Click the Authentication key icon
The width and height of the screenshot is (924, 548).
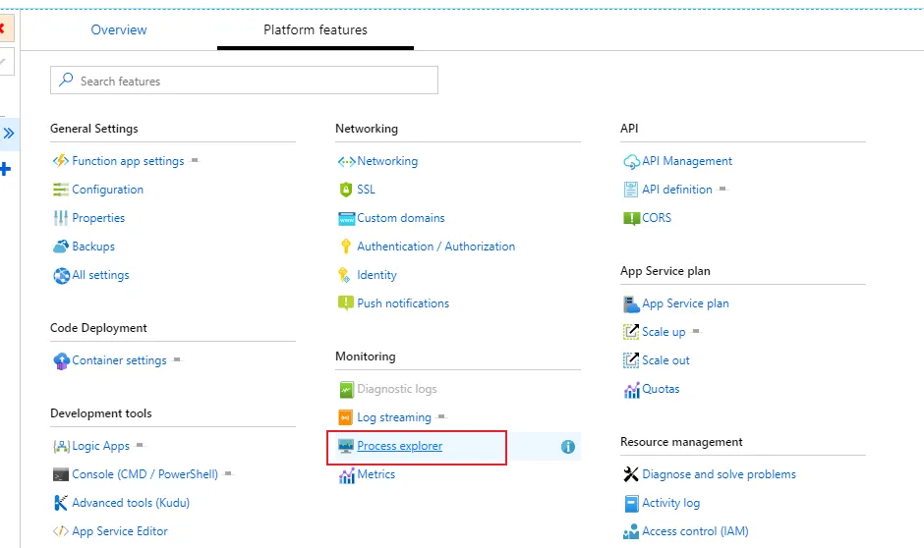coord(346,247)
